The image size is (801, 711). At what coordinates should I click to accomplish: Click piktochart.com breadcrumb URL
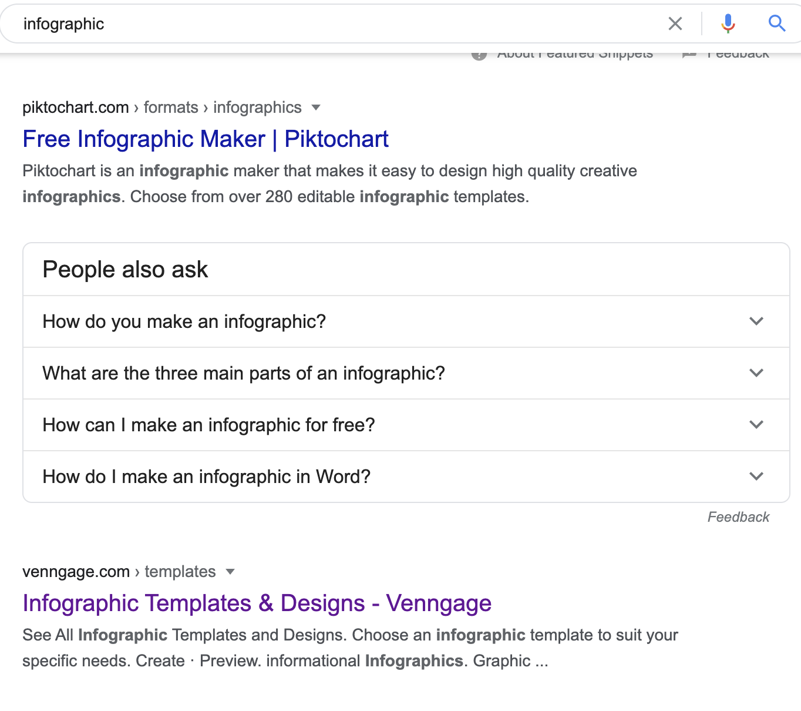click(x=75, y=108)
